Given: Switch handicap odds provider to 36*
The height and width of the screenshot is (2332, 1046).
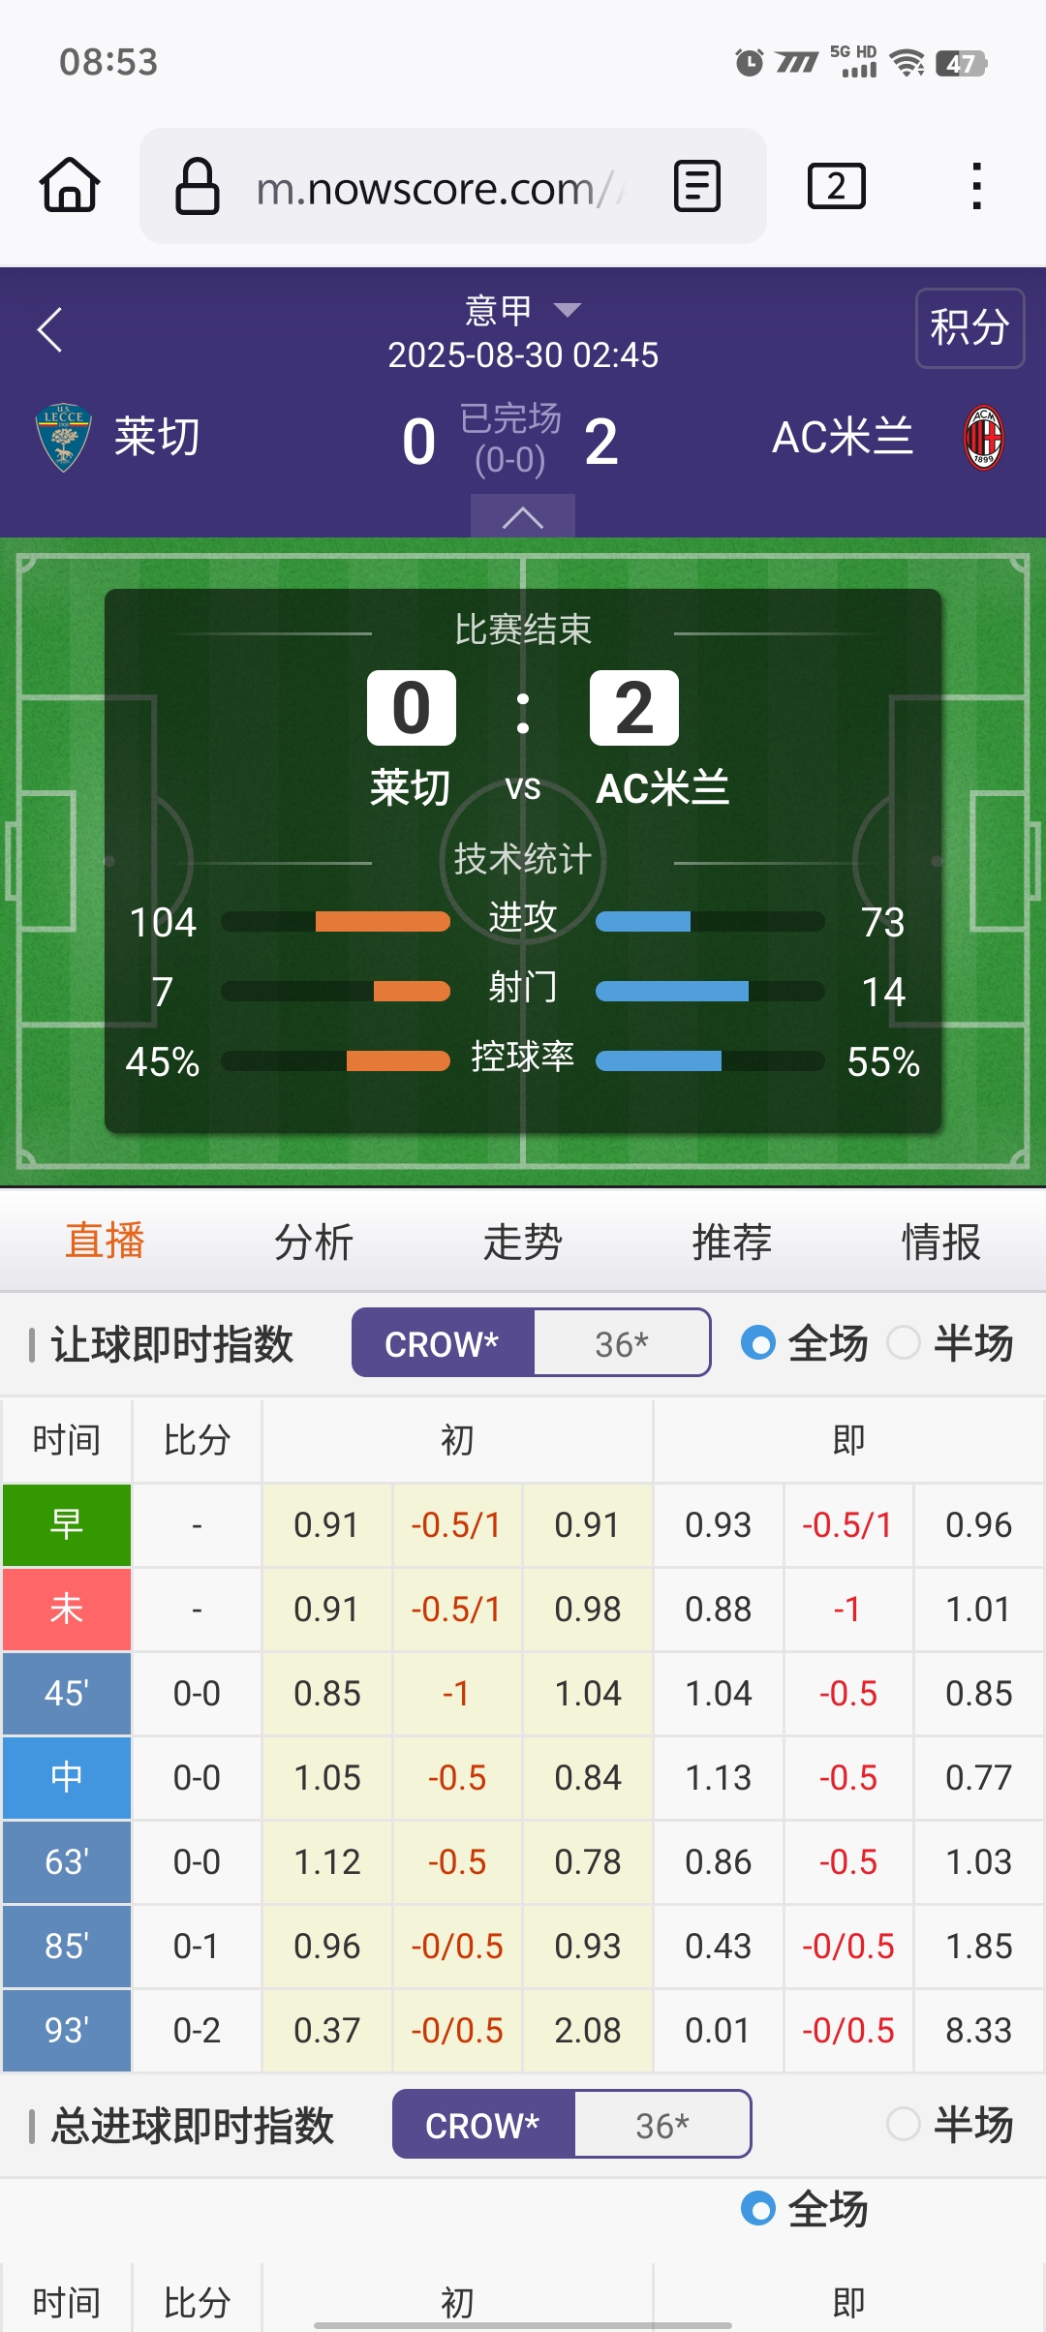Looking at the screenshot, I should [x=622, y=1343].
